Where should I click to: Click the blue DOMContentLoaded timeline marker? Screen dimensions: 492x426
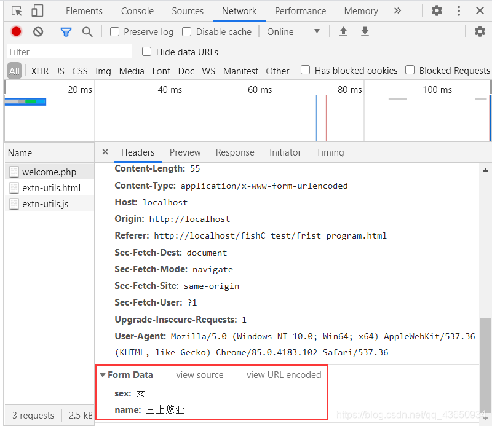point(317,118)
